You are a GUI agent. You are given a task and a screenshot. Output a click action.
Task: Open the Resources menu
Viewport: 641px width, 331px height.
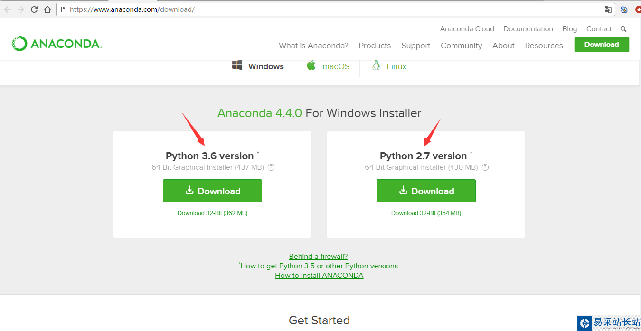tap(544, 46)
